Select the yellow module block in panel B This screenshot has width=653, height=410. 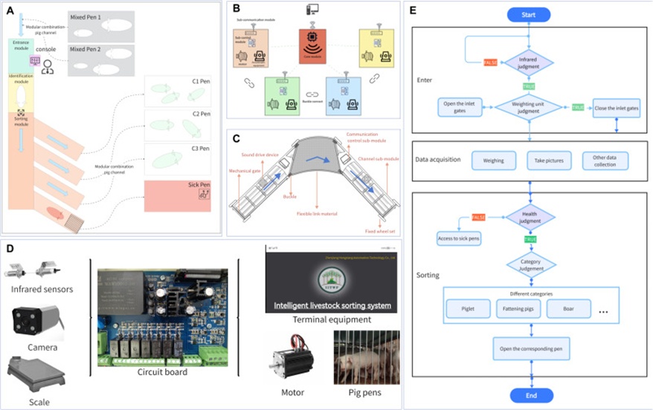[376, 48]
